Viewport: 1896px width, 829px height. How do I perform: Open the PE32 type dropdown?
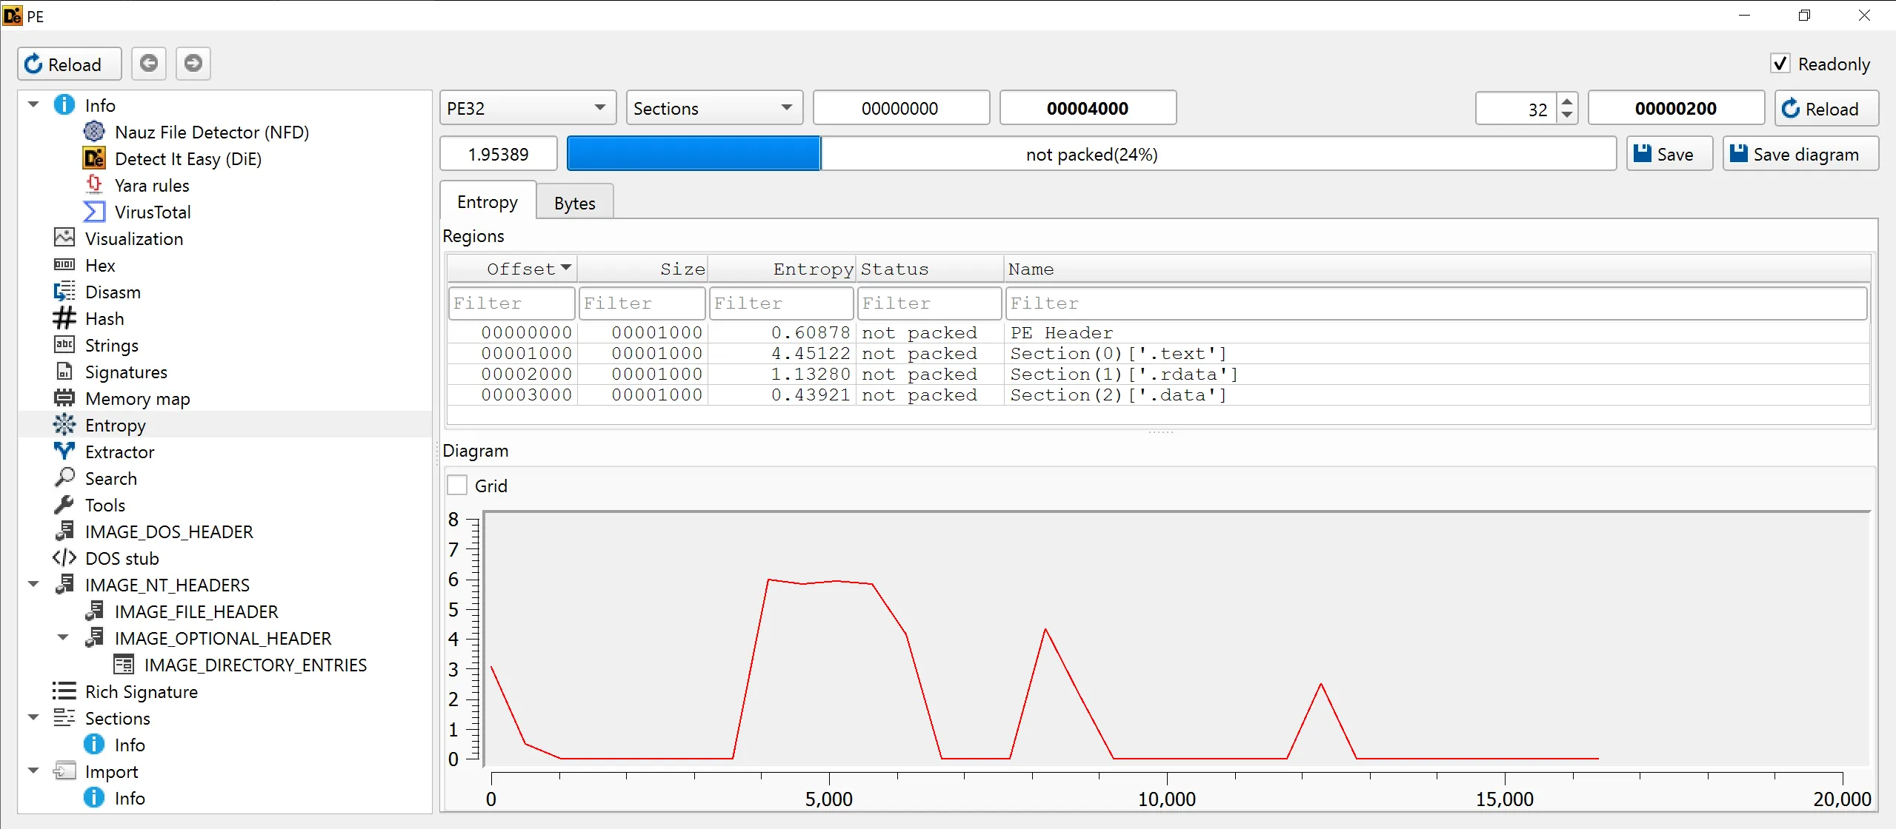click(x=527, y=109)
